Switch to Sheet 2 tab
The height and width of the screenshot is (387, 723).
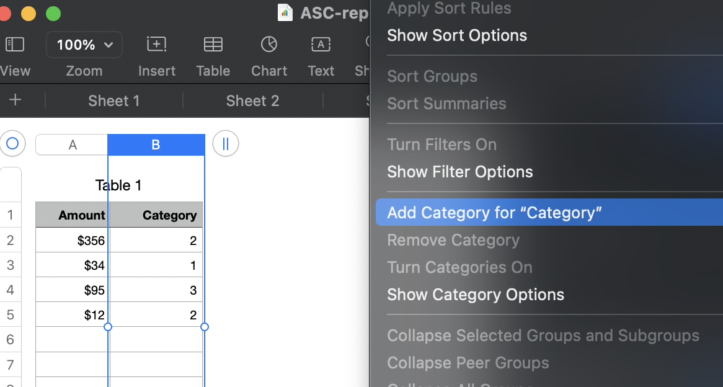point(252,100)
